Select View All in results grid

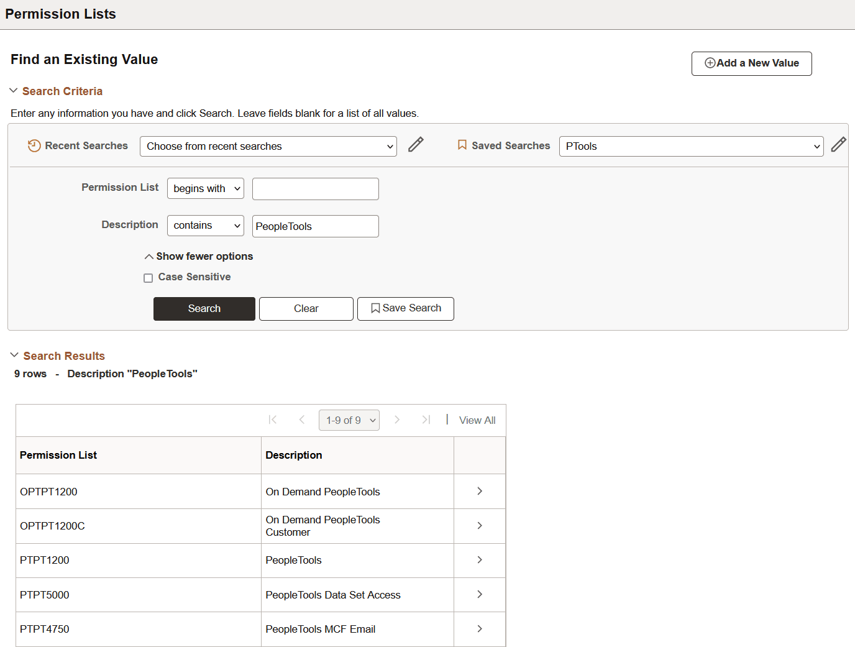pos(477,420)
